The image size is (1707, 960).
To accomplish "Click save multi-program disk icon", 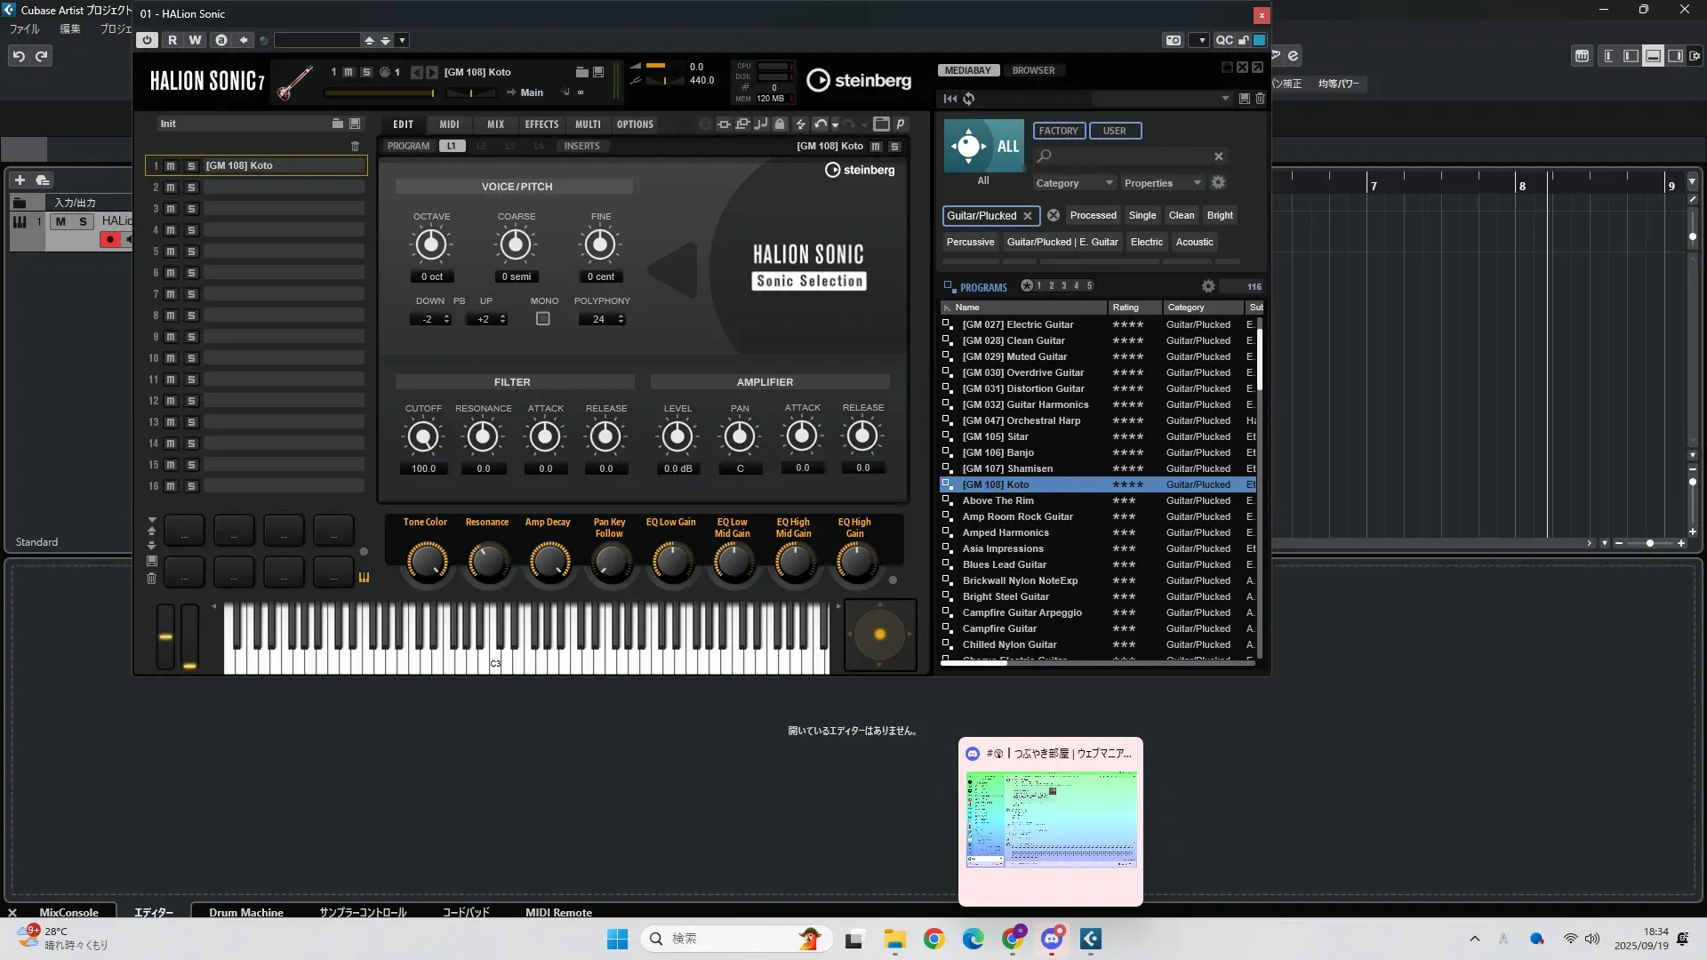I will [x=355, y=124].
